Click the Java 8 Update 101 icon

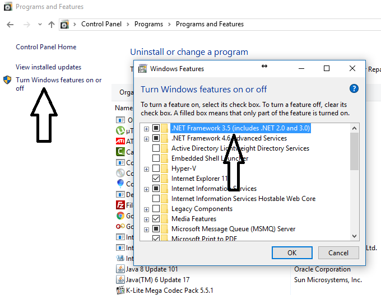click(x=120, y=269)
